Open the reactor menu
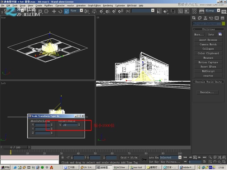227x170 pixels. (x=70, y=5)
